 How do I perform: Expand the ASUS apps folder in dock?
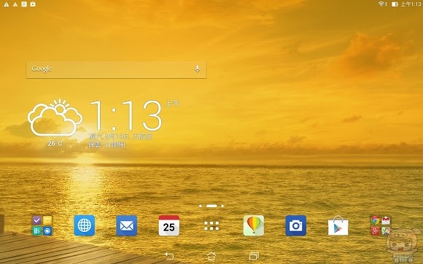point(42,225)
